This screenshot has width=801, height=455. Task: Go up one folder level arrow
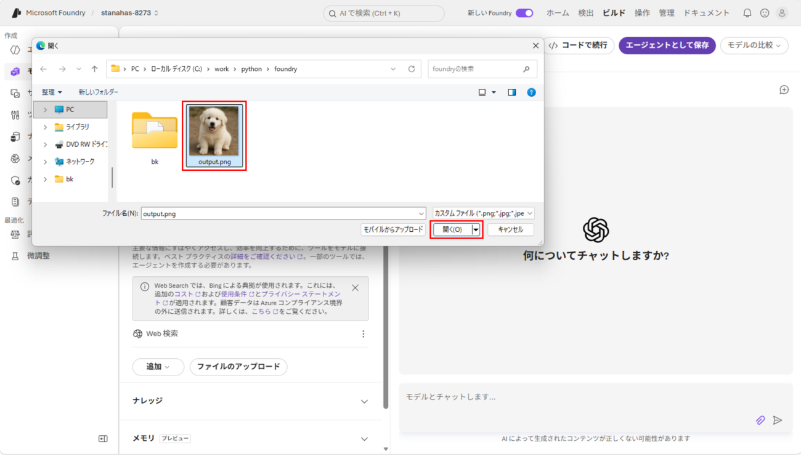point(94,69)
